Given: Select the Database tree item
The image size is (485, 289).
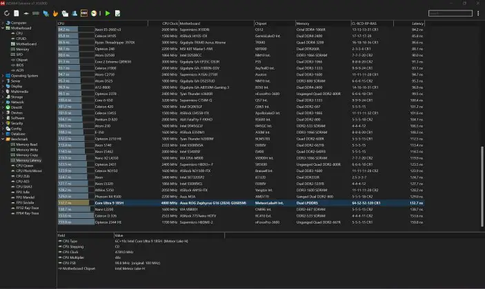Looking at the screenshot, I should coord(18,134).
